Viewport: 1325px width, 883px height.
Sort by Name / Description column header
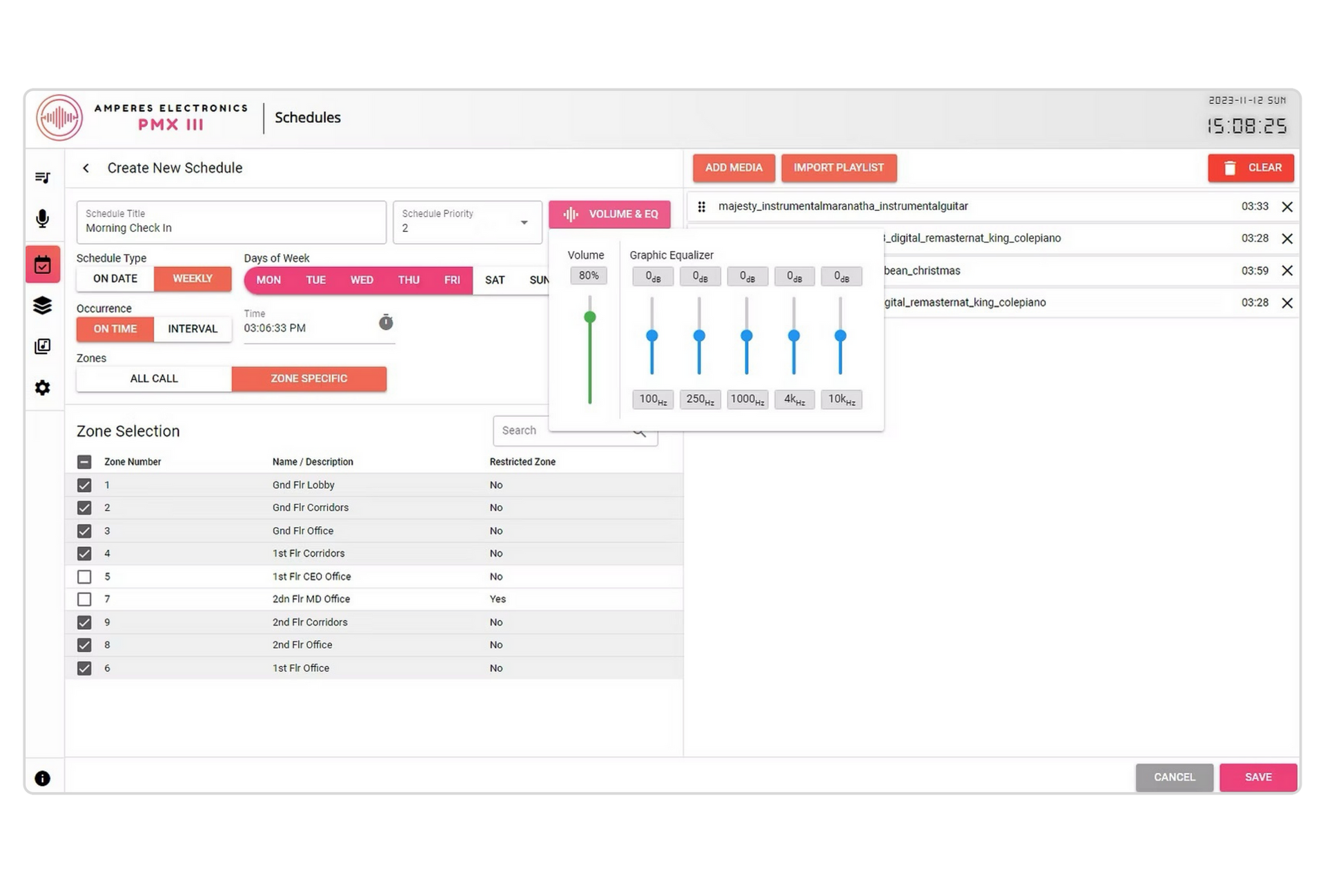[313, 462]
